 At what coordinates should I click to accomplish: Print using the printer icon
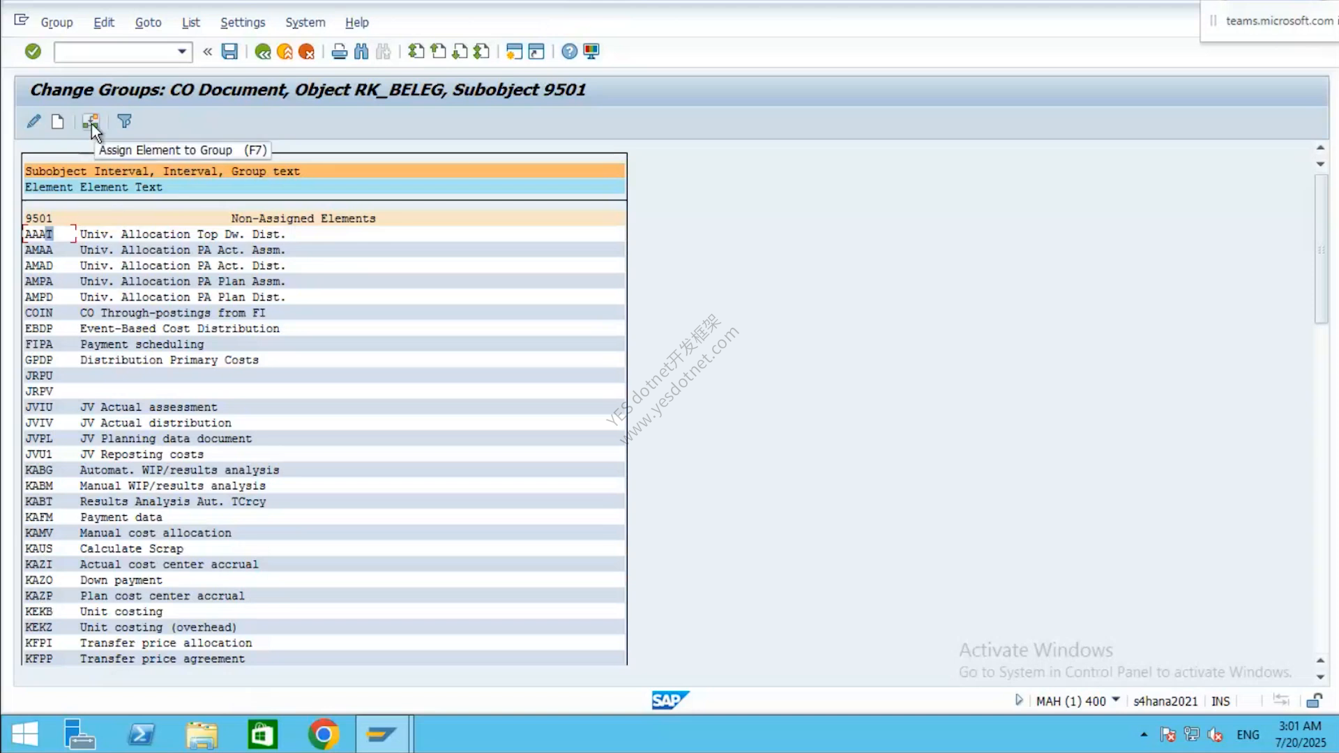tap(339, 52)
